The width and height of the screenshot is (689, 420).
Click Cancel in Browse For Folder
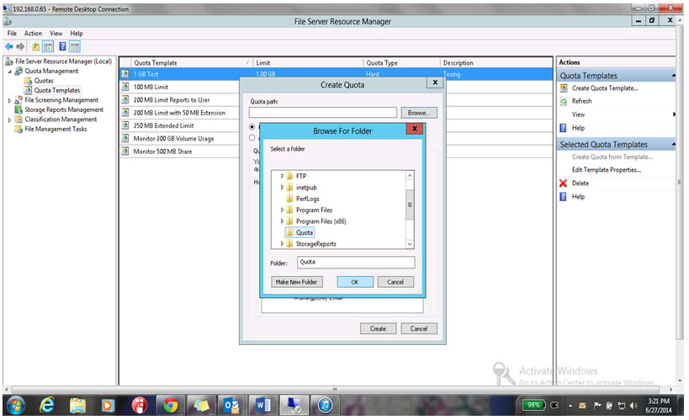pos(395,282)
